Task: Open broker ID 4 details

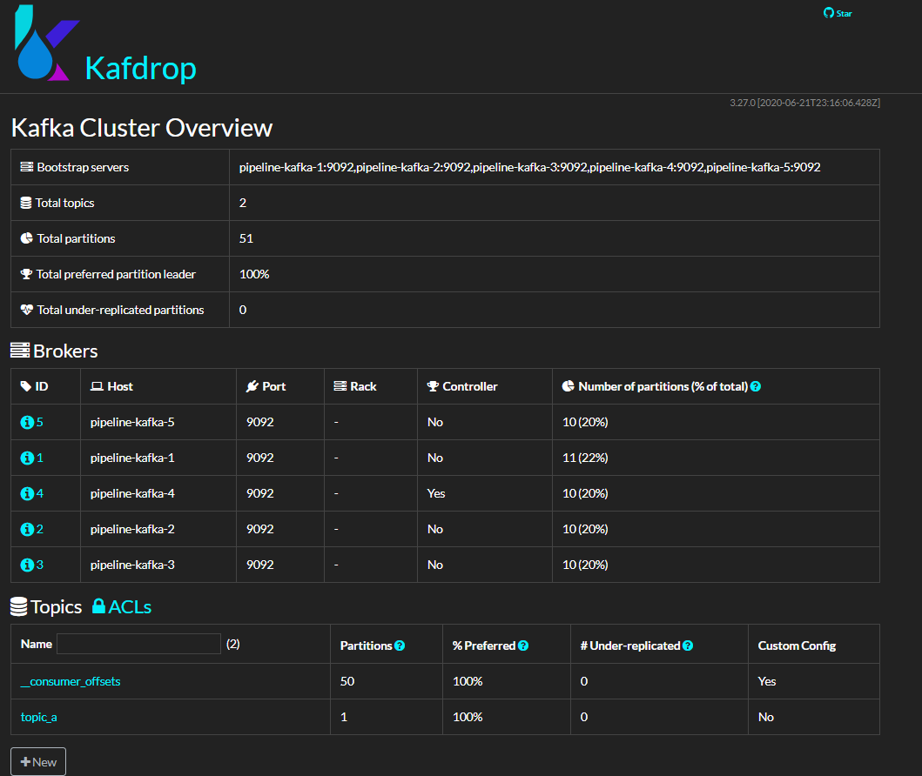Action: point(39,494)
